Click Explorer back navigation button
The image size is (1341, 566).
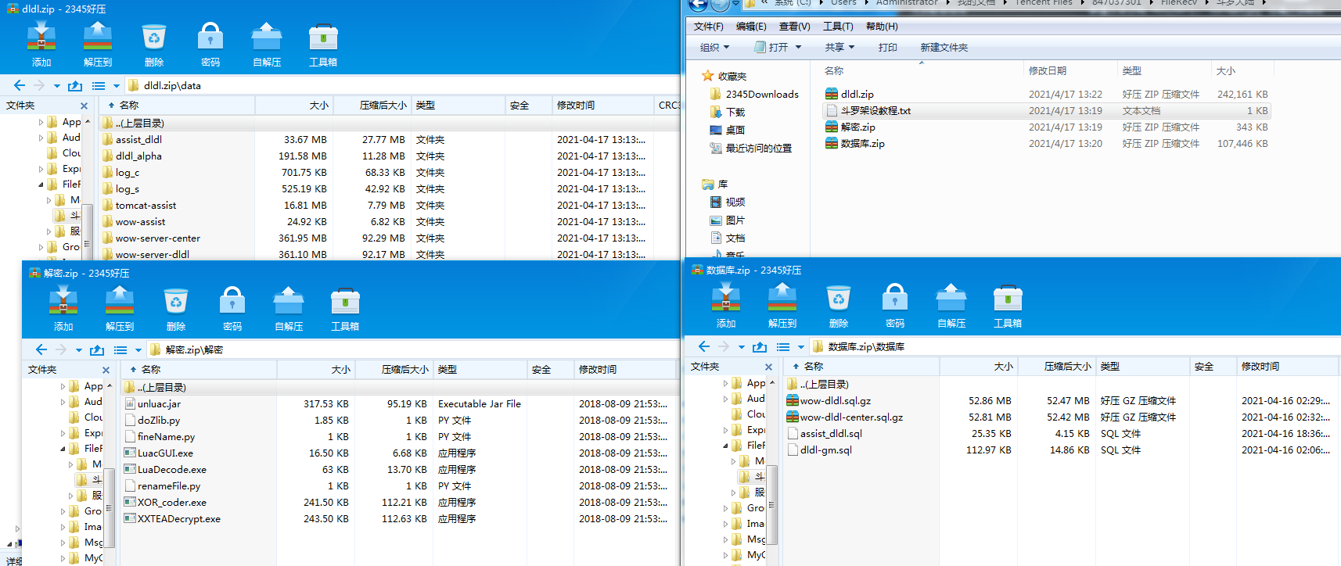click(x=698, y=4)
